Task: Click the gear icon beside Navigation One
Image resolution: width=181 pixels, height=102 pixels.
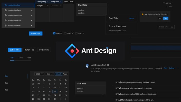Action: [6, 5]
